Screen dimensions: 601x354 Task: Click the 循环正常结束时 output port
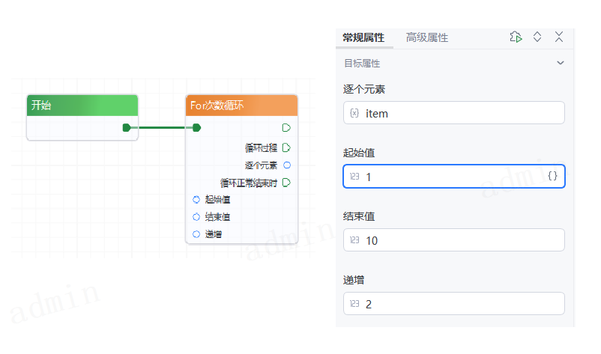tap(286, 183)
